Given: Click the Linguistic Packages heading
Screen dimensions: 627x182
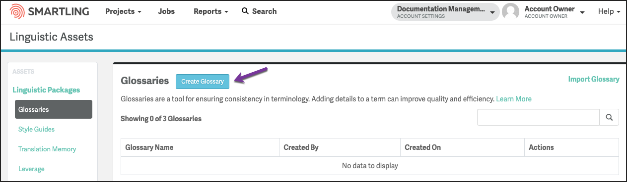Looking at the screenshot, I should (x=46, y=90).
